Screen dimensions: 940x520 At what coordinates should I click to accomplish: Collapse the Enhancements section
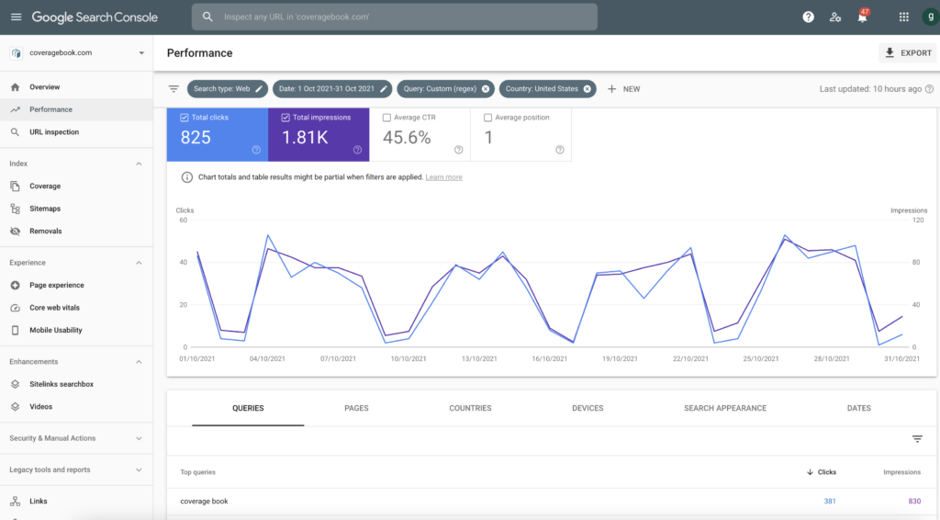coord(139,362)
